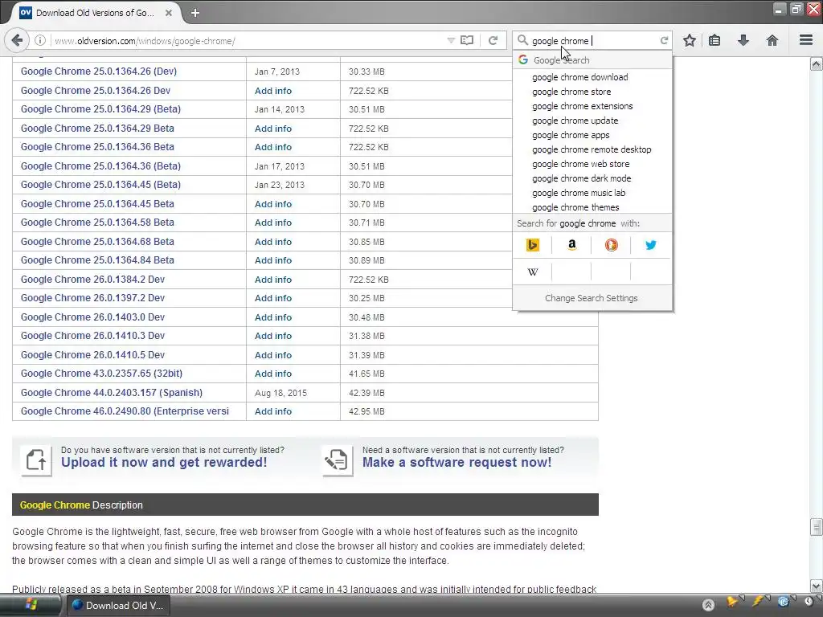The height and width of the screenshot is (617, 823).
Task: Show hidden tray icons arrow
Action: [x=708, y=605]
